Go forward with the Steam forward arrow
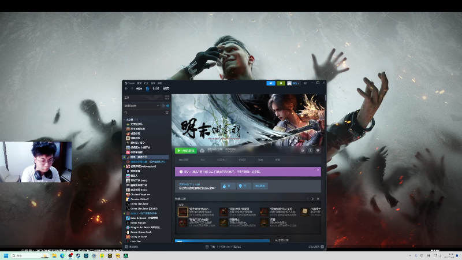Viewport: 462px width, 260px height. point(132,88)
